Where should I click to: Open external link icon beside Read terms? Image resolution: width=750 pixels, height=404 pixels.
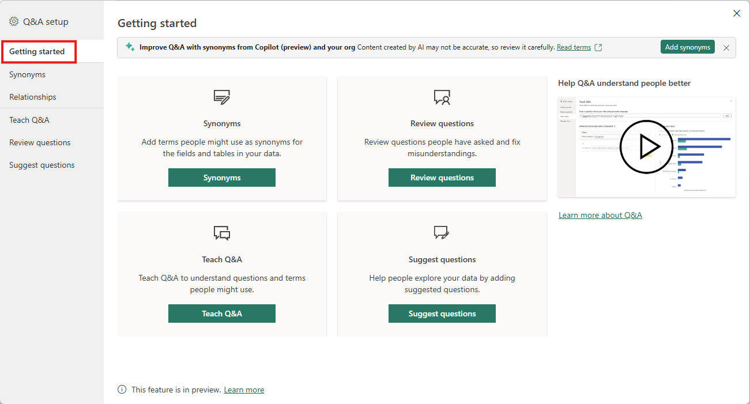pos(598,47)
